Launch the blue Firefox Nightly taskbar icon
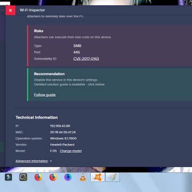 pos(68,177)
